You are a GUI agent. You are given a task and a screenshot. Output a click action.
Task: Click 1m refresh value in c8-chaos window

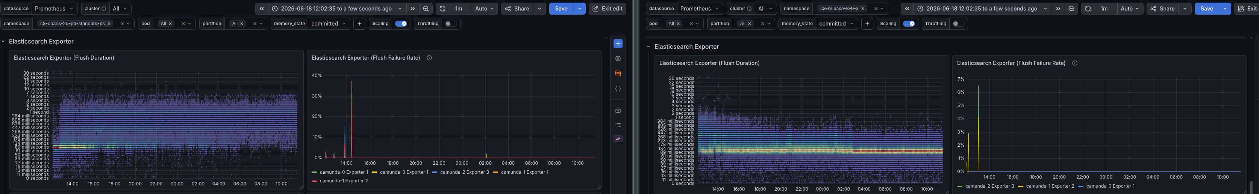click(x=458, y=9)
